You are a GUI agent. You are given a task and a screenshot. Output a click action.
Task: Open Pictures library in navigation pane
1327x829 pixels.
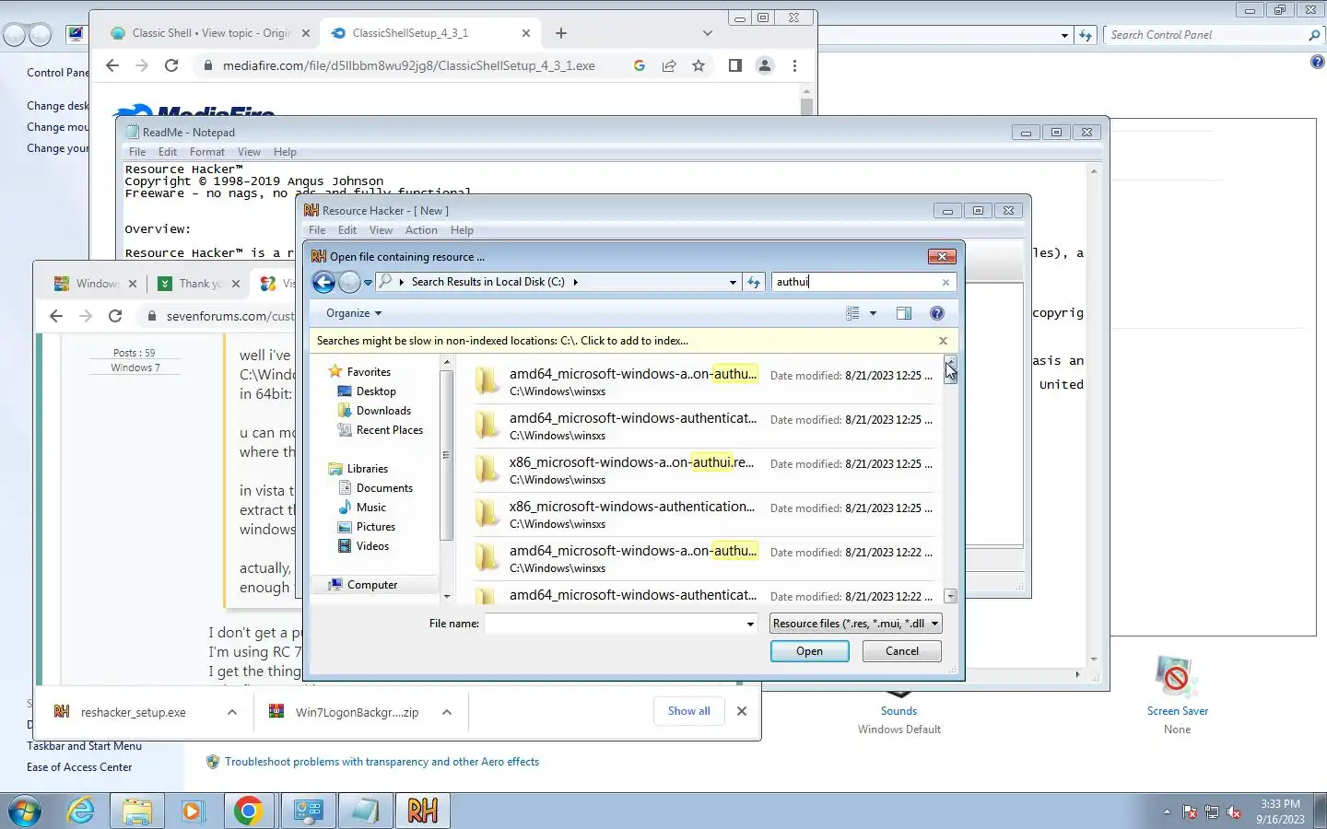coord(375,527)
